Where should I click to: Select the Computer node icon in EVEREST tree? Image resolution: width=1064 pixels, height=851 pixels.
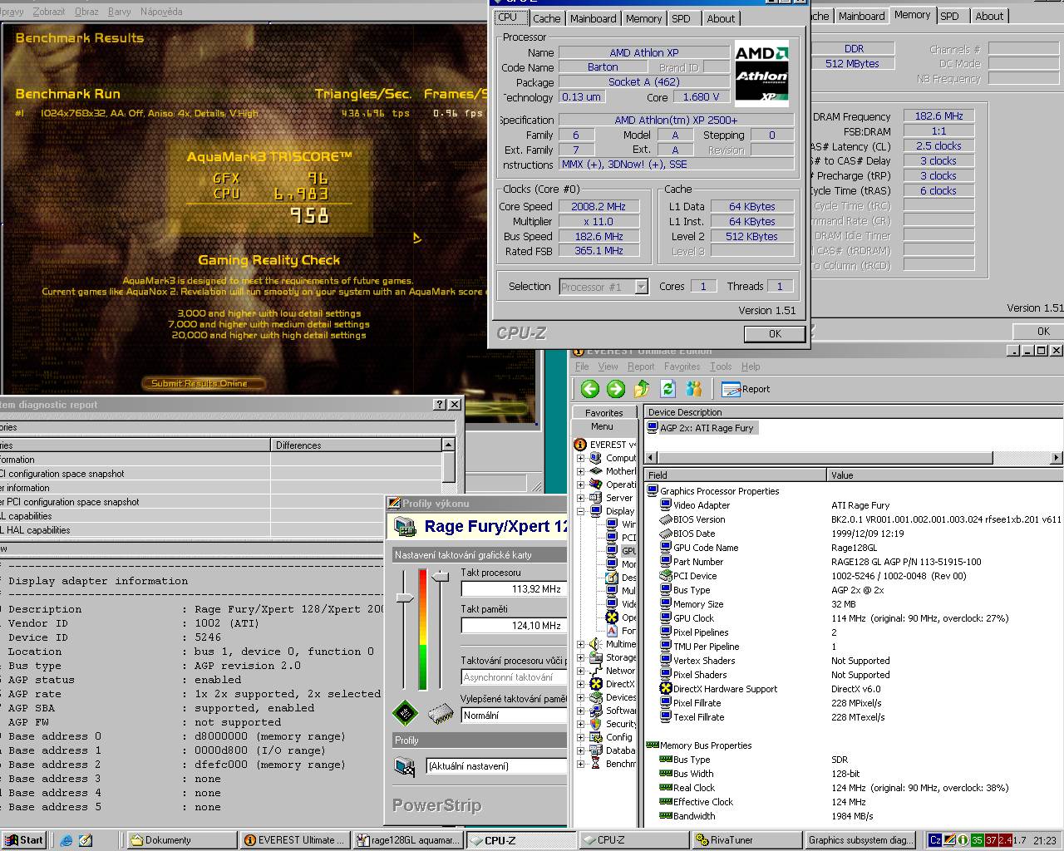pyautogui.click(x=595, y=458)
